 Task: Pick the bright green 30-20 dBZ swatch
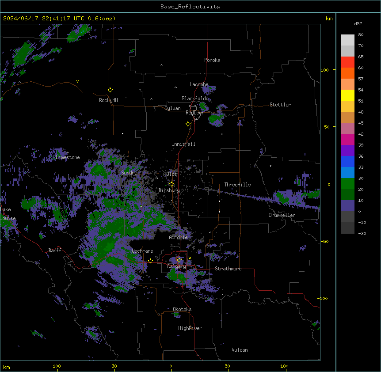coord(347,184)
